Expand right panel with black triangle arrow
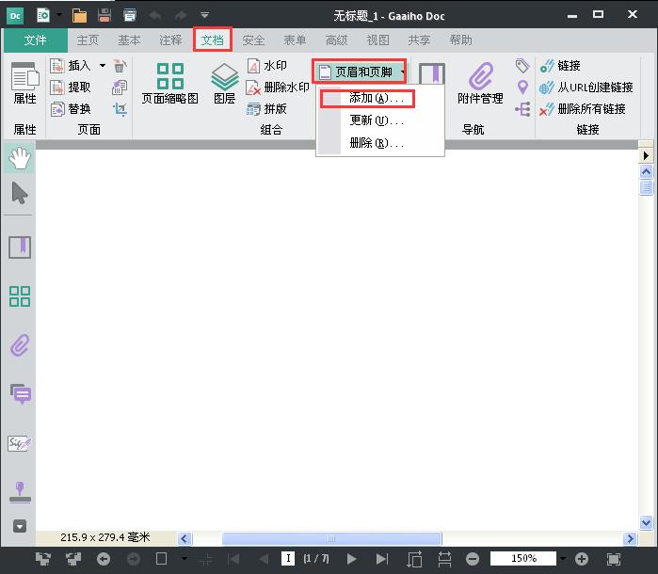Viewport: 658px width, 574px height. (x=646, y=155)
